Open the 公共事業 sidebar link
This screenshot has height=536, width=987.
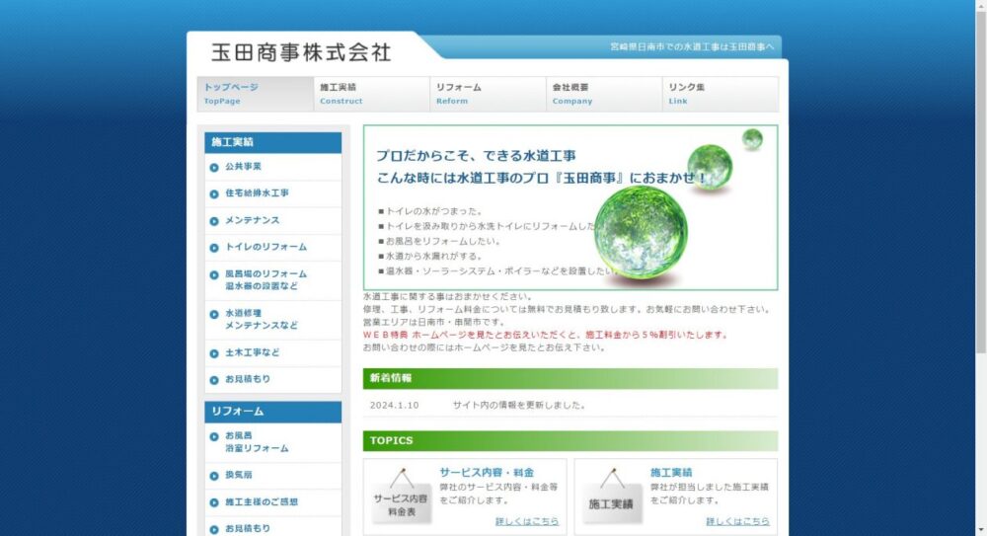pos(243,166)
